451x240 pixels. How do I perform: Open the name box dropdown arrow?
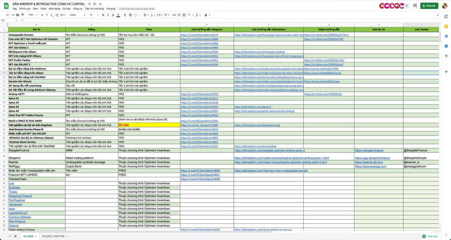(16, 20)
